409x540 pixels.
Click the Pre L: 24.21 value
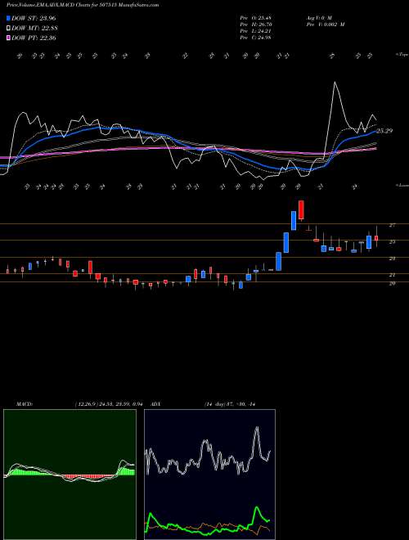click(x=256, y=31)
